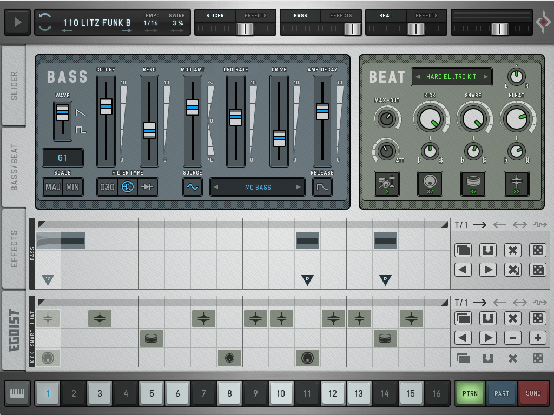The height and width of the screenshot is (415, 554).
Task: Click the minus icon in beat sequencer
Action: click(x=513, y=338)
